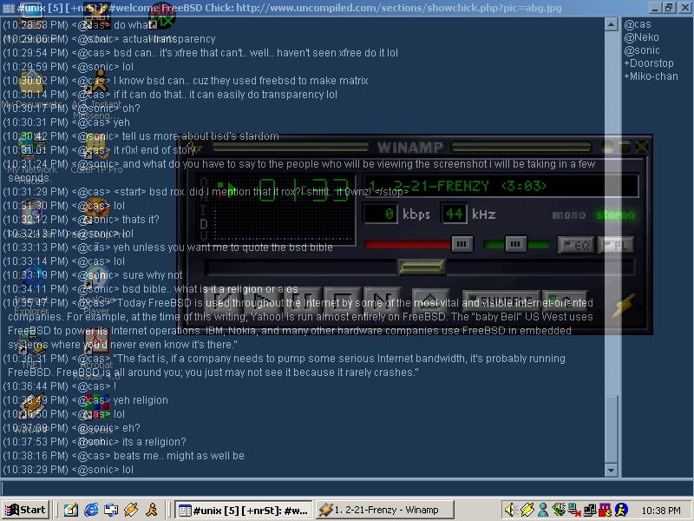Screen dimensions: 694x521
Task: Click the Winamp volume slider handle
Action: [462, 244]
